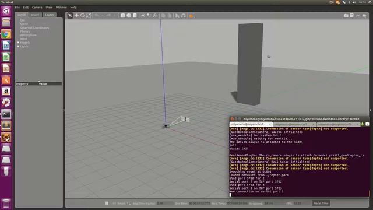373x210 pixels.
Task: Activate the translate mode tool
Action: point(76,16)
